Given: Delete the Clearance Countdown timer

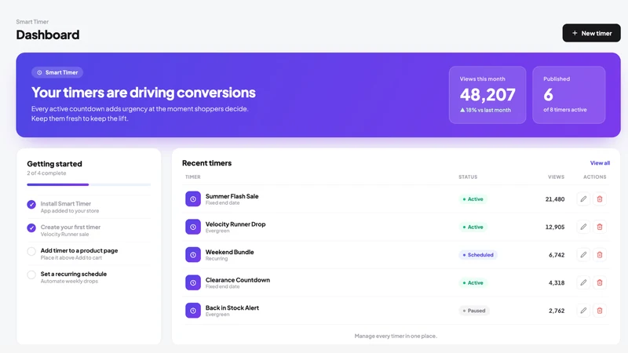Looking at the screenshot, I should tap(600, 282).
